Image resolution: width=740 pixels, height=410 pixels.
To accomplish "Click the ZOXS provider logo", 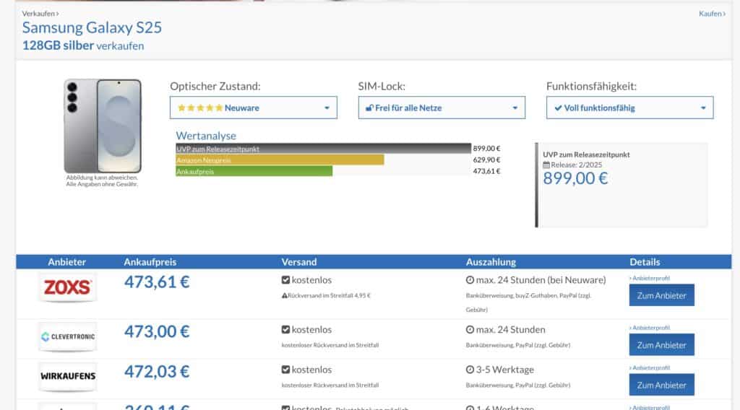I will [67, 287].
